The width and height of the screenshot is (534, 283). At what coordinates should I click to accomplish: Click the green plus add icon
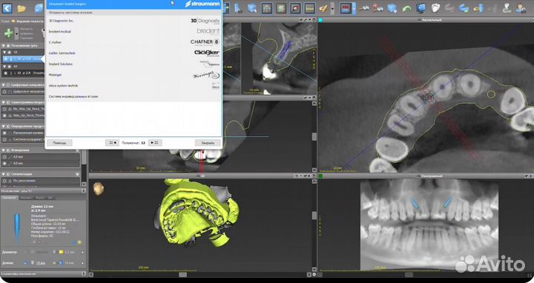tap(8, 33)
